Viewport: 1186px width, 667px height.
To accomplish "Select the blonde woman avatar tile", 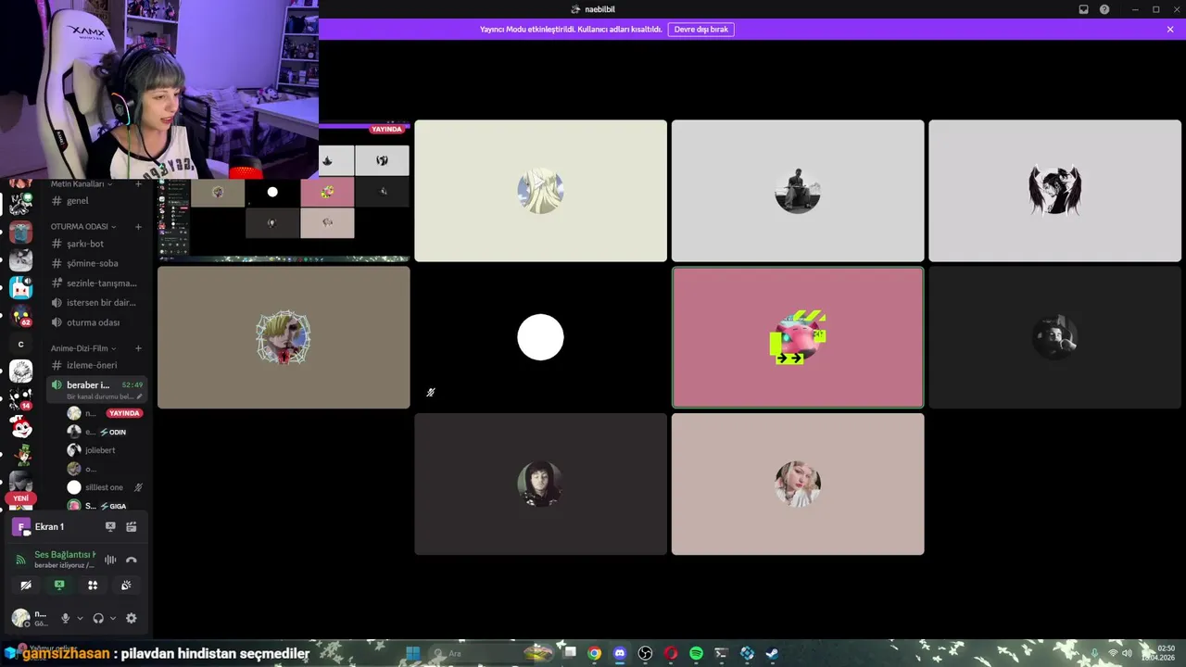I will click(x=798, y=485).
